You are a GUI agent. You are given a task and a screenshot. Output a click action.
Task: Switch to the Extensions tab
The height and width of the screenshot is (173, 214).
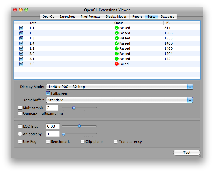pos(68,17)
